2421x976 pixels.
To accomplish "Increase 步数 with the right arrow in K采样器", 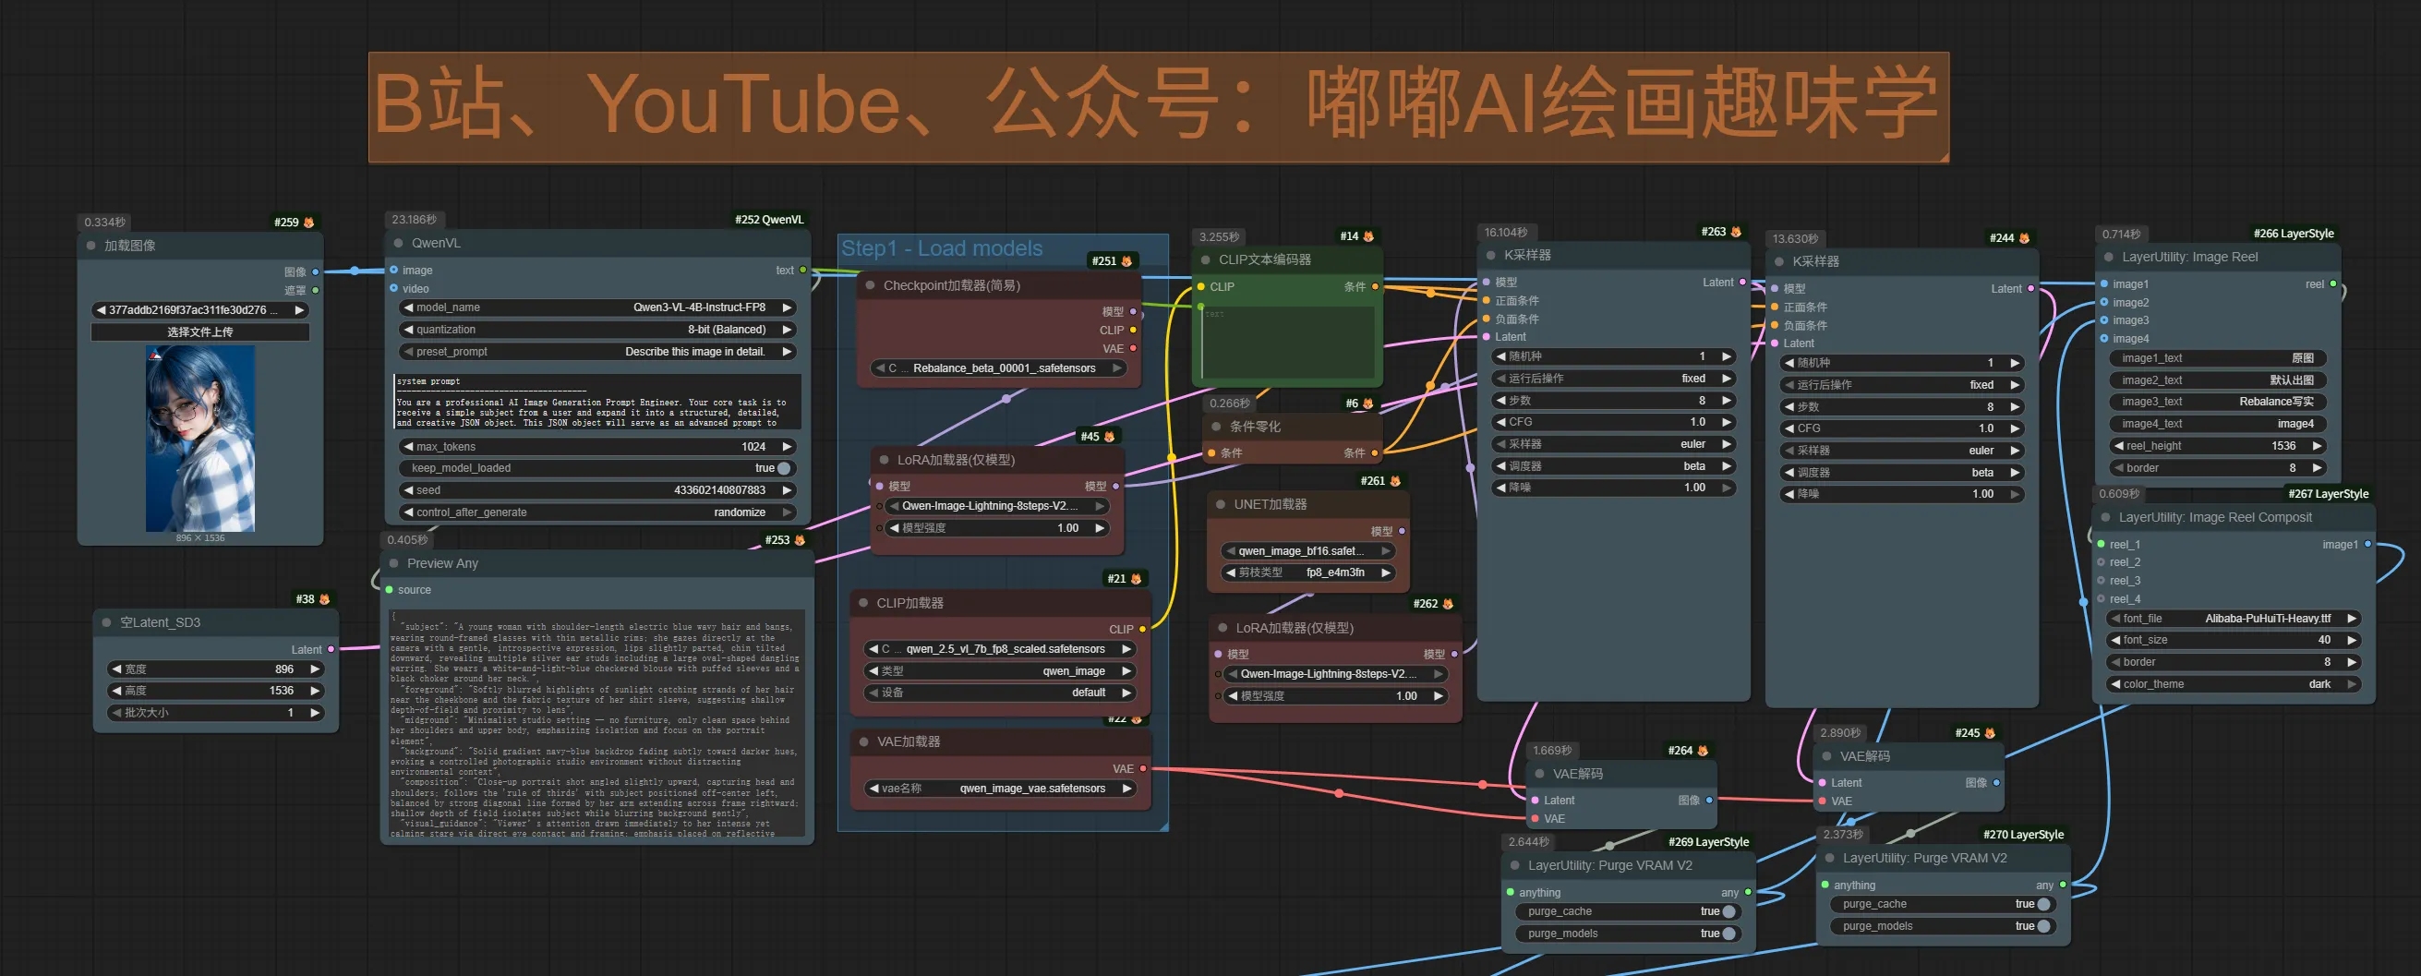I will tap(1727, 400).
